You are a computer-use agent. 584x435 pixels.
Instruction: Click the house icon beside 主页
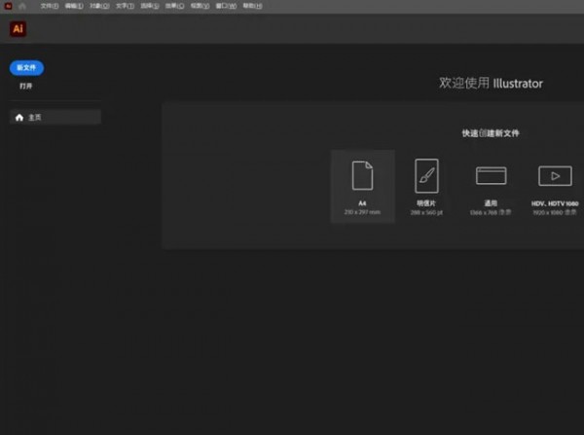pyautogui.click(x=19, y=118)
